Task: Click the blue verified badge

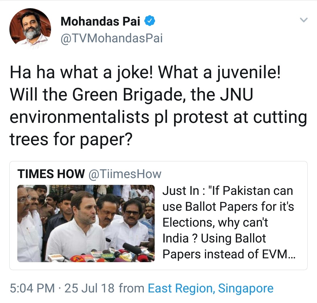Action: (150, 21)
